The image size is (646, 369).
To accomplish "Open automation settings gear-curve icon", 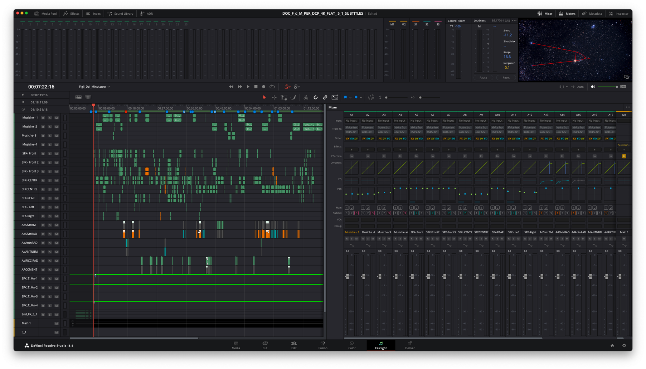I will coord(296,87).
